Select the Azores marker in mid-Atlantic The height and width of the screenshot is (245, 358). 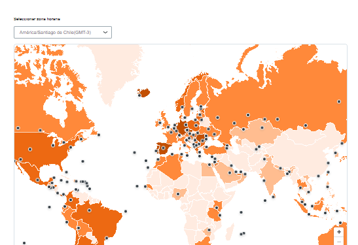134,152
